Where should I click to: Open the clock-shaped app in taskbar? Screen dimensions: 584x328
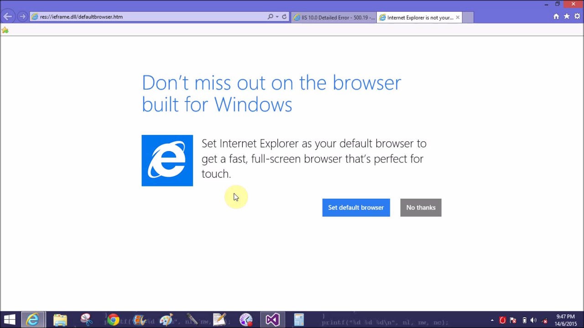click(x=246, y=320)
